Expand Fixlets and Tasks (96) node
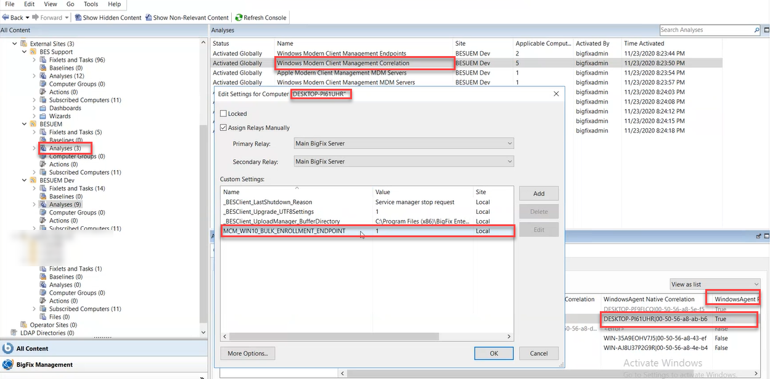770x379 pixels. [x=34, y=60]
